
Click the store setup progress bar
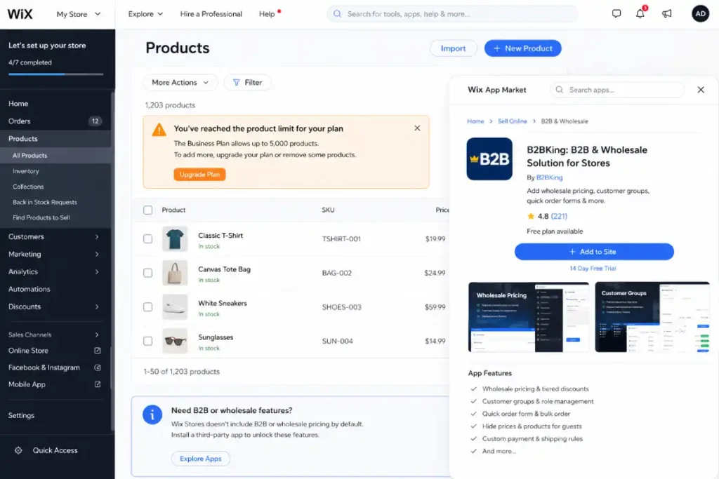click(x=55, y=74)
